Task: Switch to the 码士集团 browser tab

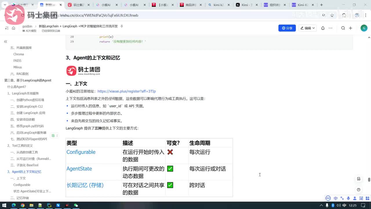Action: (x=79, y=5)
